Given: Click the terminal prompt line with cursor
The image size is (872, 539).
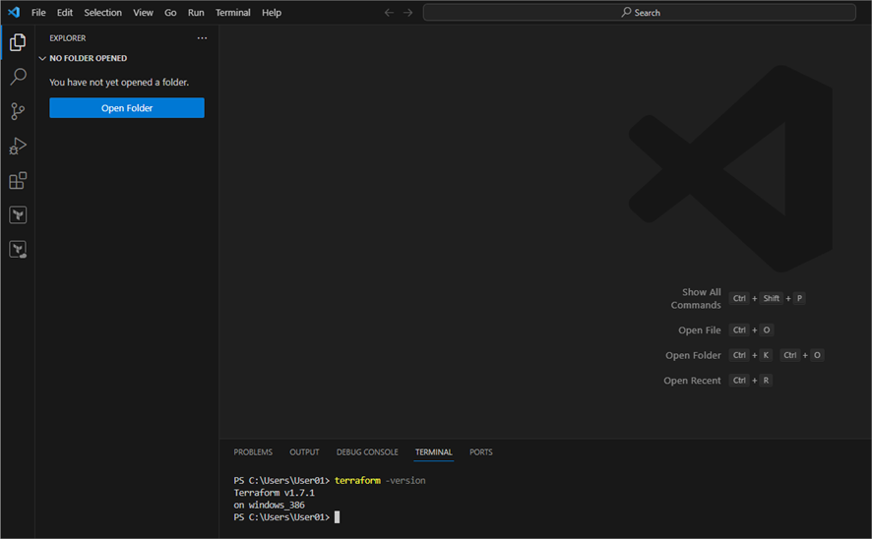Looking at the screenshot, I should tap(286, 516).
